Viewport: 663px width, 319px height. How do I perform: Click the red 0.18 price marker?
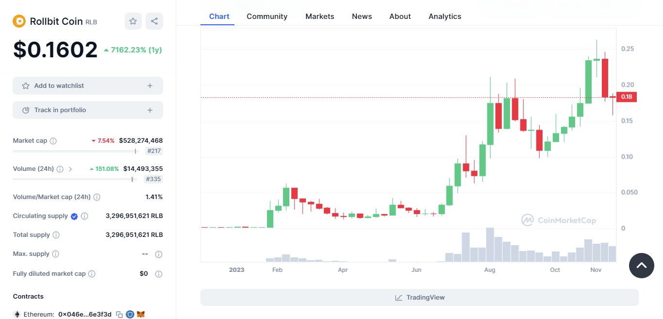coord(627,97)
